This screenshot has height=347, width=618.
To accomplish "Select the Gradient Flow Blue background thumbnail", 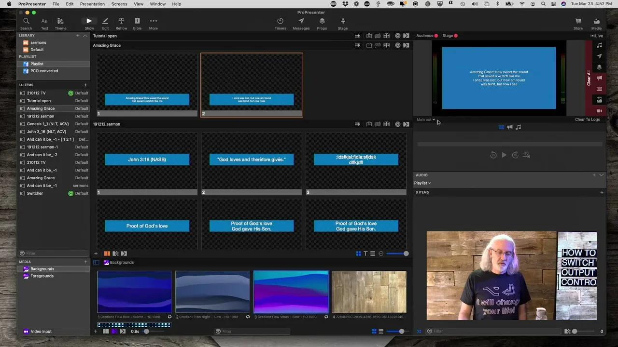I will point(134,292).
